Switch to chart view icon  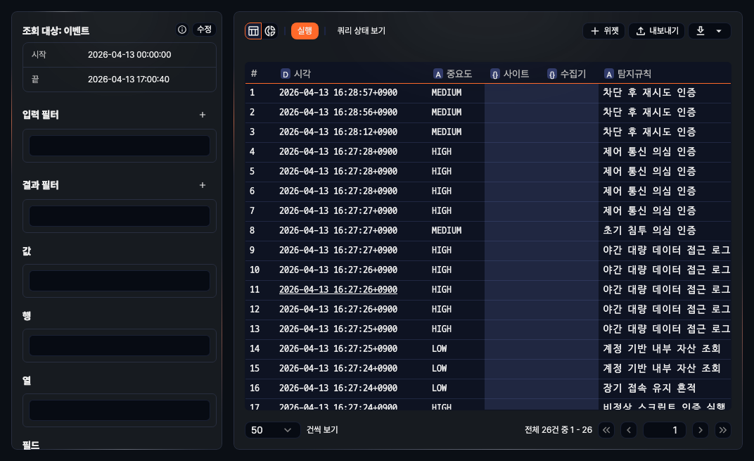(x=270, y=31)
